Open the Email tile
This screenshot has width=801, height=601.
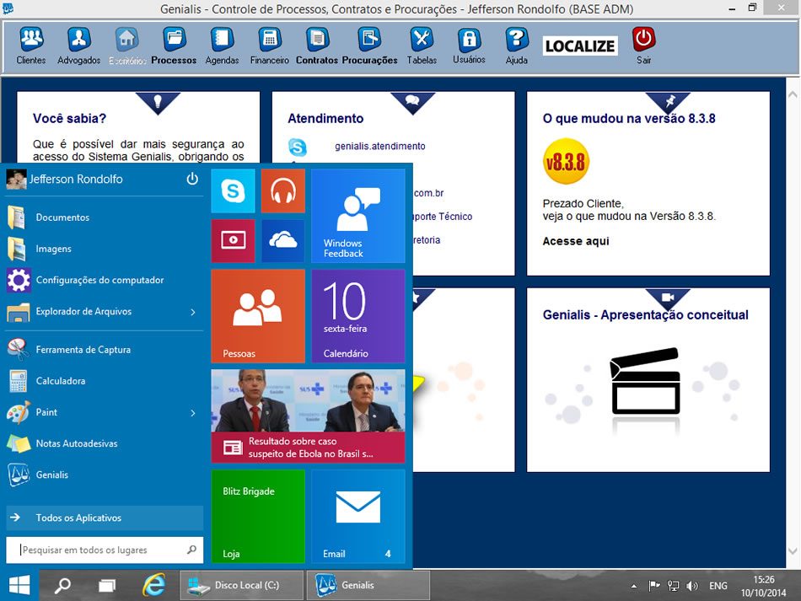(358, 516)
